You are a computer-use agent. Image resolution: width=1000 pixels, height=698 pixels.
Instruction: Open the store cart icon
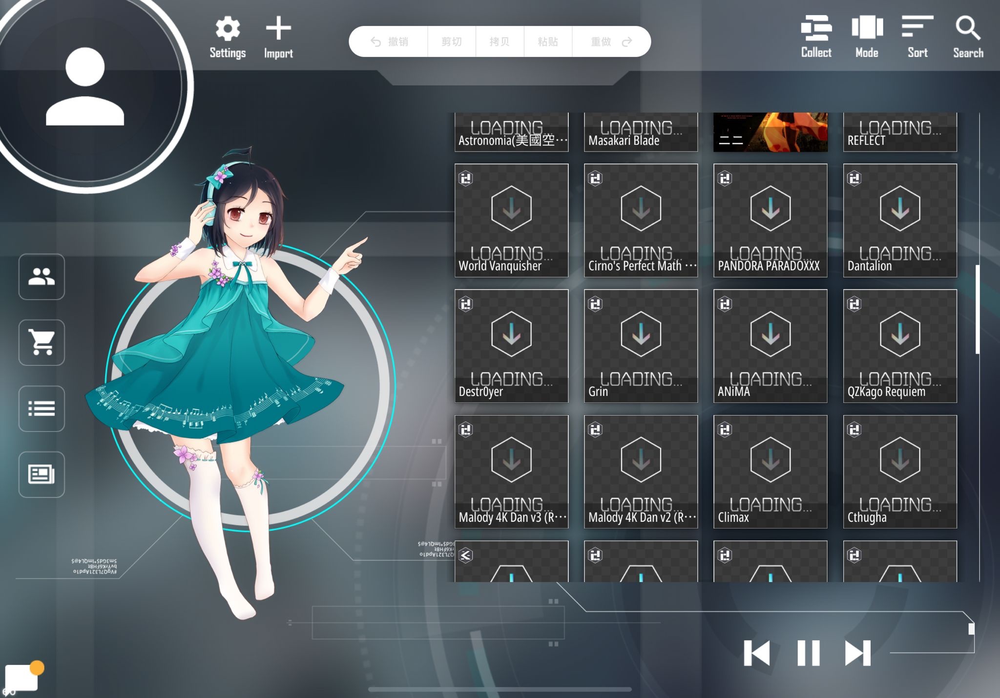coord(42,342)
